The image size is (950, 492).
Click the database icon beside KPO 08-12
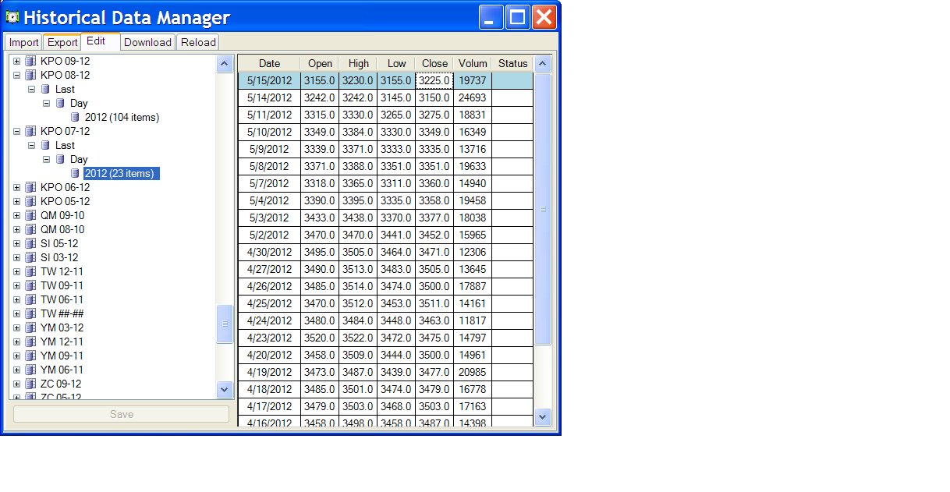pyautogui.click(x=30, y=75)
